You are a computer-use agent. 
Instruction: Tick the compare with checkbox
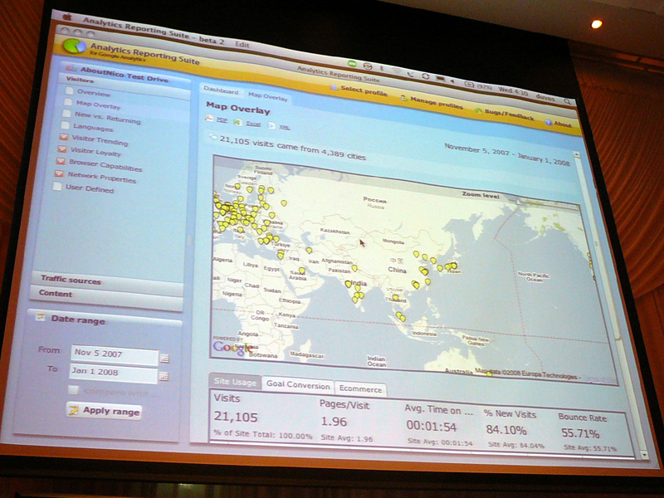click(x=73, y=390)
